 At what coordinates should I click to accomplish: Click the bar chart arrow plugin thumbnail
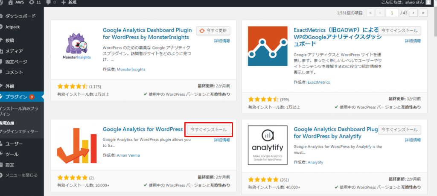click(x=77, y=146)
